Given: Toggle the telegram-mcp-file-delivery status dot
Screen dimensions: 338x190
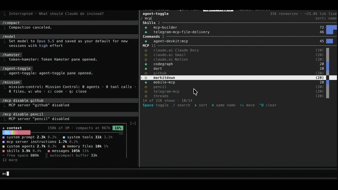Looking at the screenshot, I should [x=146, y=32].
